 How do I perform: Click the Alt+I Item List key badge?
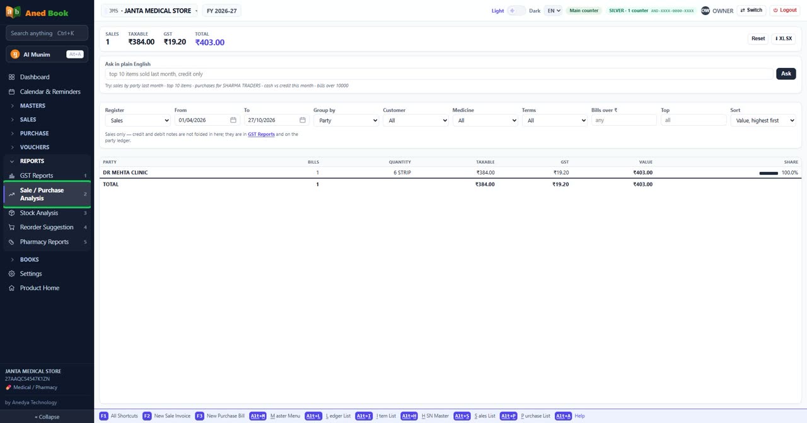pos(364,416)
